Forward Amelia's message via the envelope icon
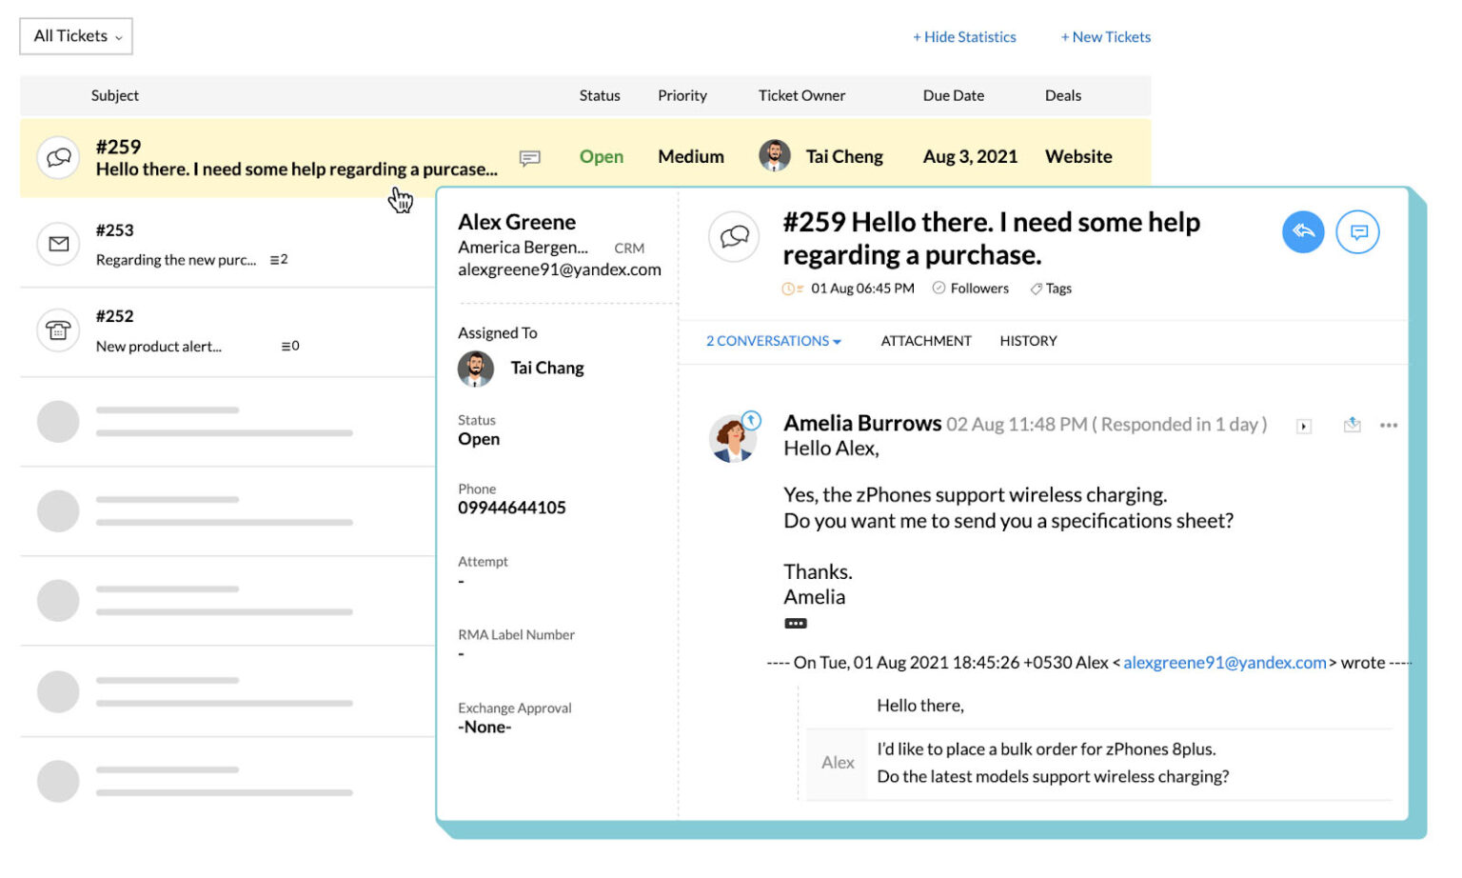 (1353, 426)
